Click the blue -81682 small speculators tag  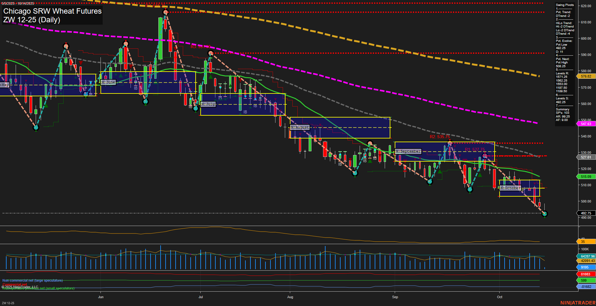click(586, 286)
